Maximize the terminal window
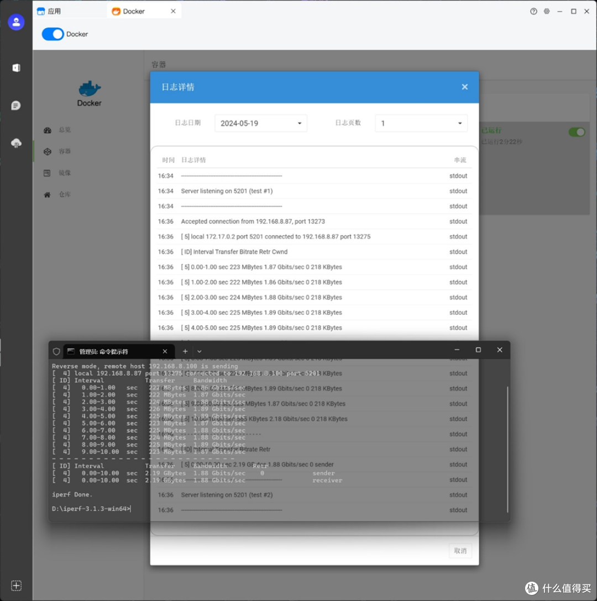597x601 pixels. point(478,350)
